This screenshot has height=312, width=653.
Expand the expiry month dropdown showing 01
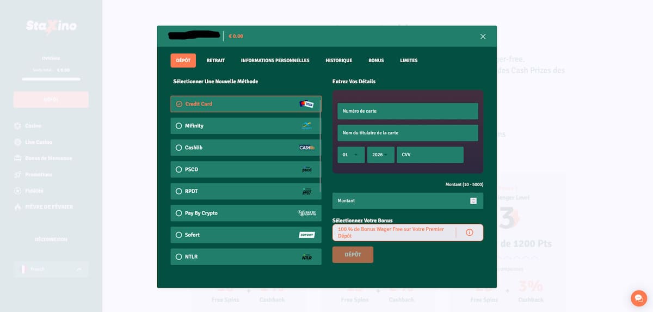point(351,155)
